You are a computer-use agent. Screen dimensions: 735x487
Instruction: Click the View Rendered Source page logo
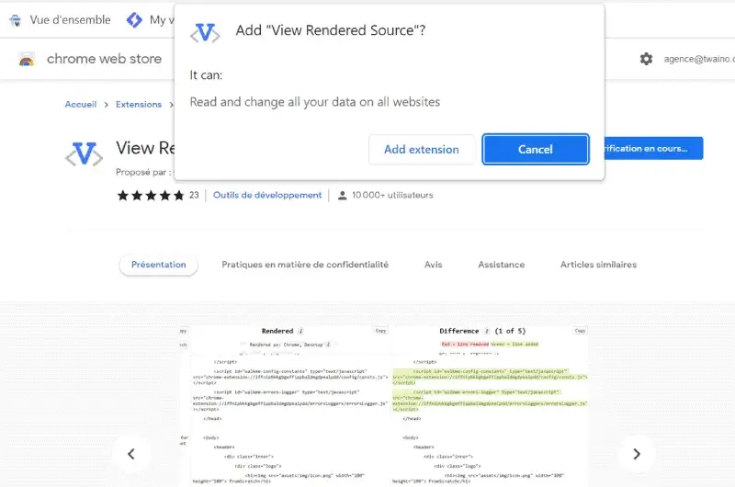point(84,154)
